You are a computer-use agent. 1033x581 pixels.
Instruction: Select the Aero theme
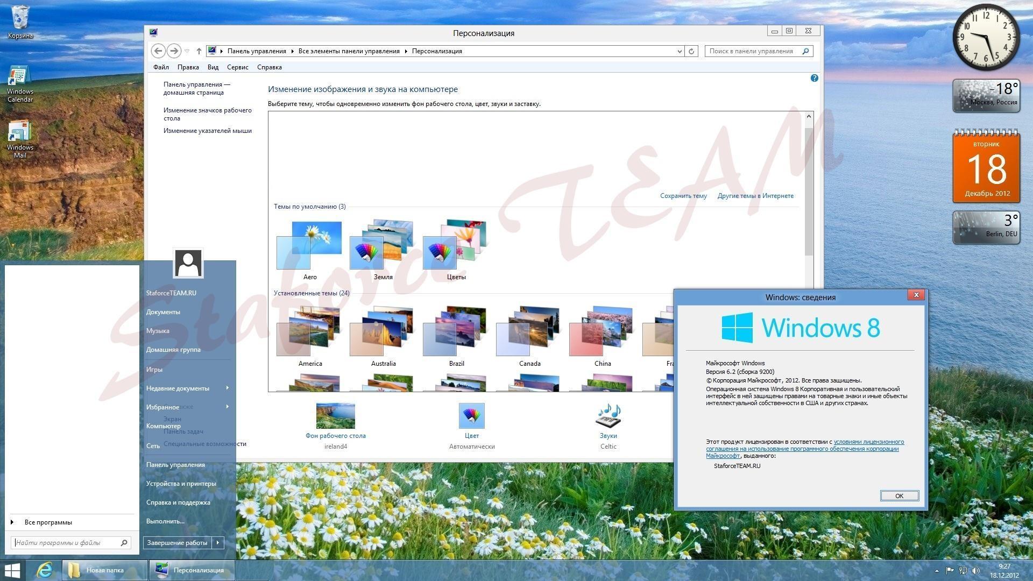[x=310, y=250]
